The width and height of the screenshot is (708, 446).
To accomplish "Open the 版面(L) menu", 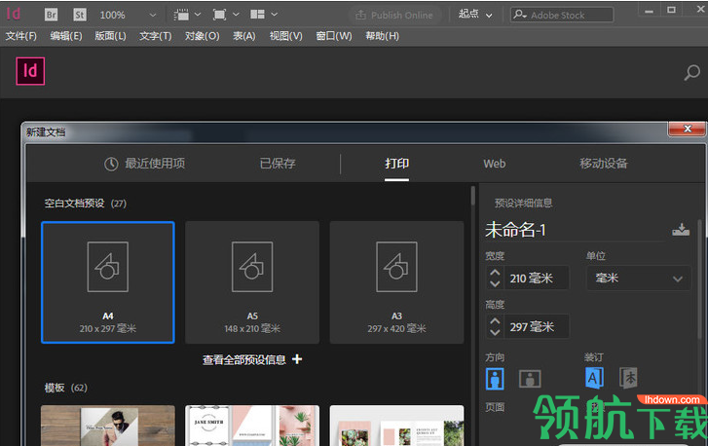I will (110, 36).
